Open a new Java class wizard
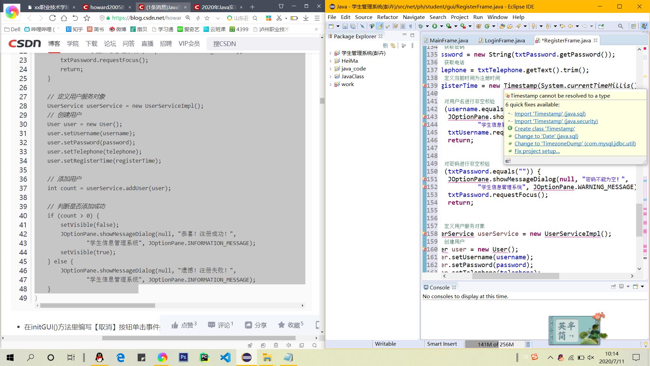The height and width of the screenshot is (366, 650). click(x=487, y=26)
